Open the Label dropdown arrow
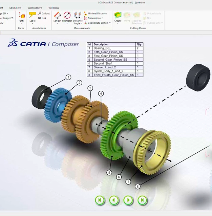The image size is (212, 216). 33,23
